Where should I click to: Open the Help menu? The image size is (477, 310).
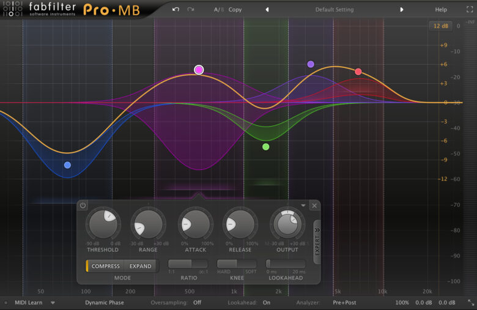[x=441, y=10]
